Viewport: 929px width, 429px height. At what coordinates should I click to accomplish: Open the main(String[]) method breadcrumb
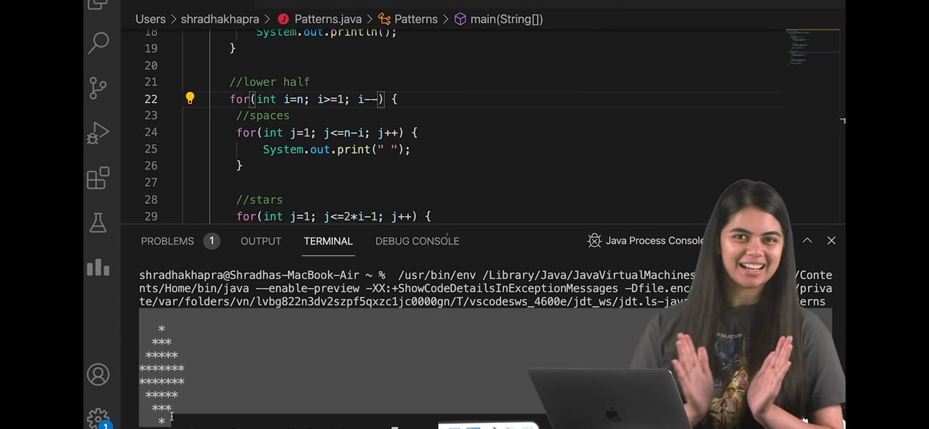click(498, 19)
